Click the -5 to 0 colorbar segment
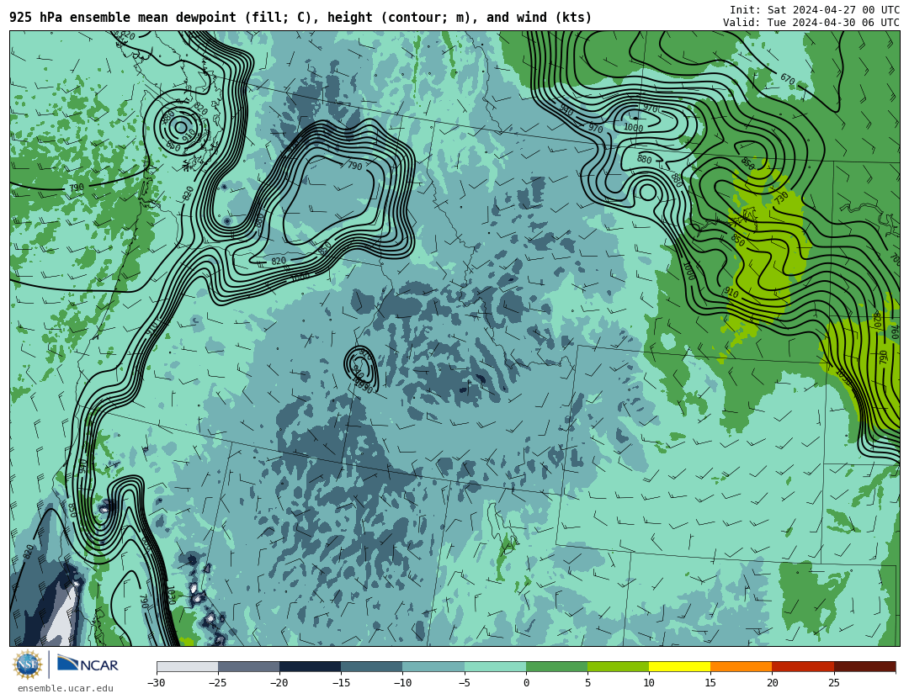Screen dimensions: 909x699 (x=495, y=666)
